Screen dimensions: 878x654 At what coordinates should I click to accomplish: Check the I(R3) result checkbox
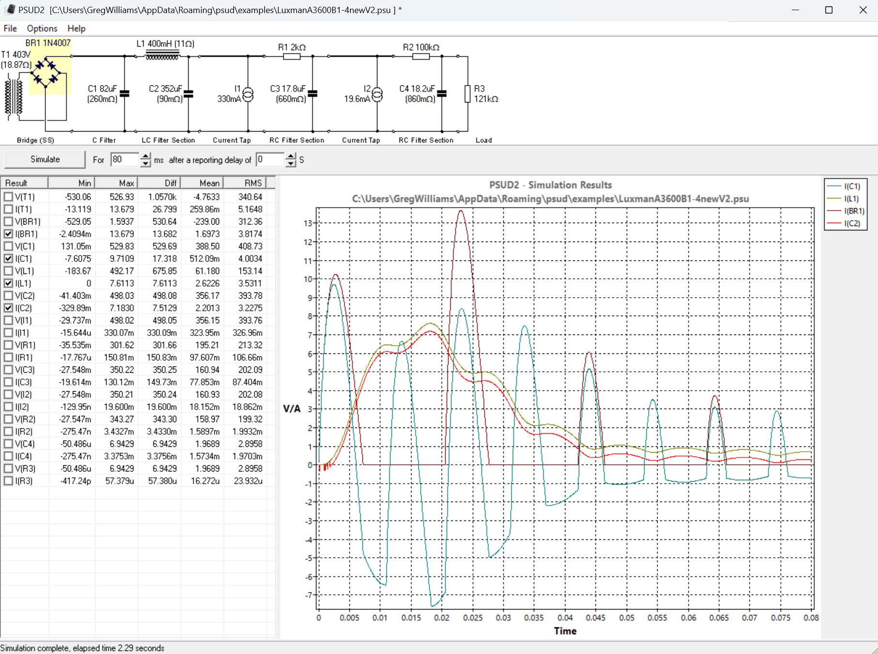point(8,481)
